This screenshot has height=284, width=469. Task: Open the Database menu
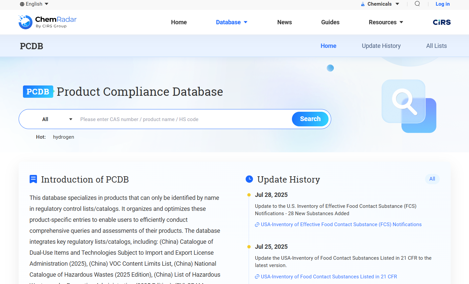(231, 22)
